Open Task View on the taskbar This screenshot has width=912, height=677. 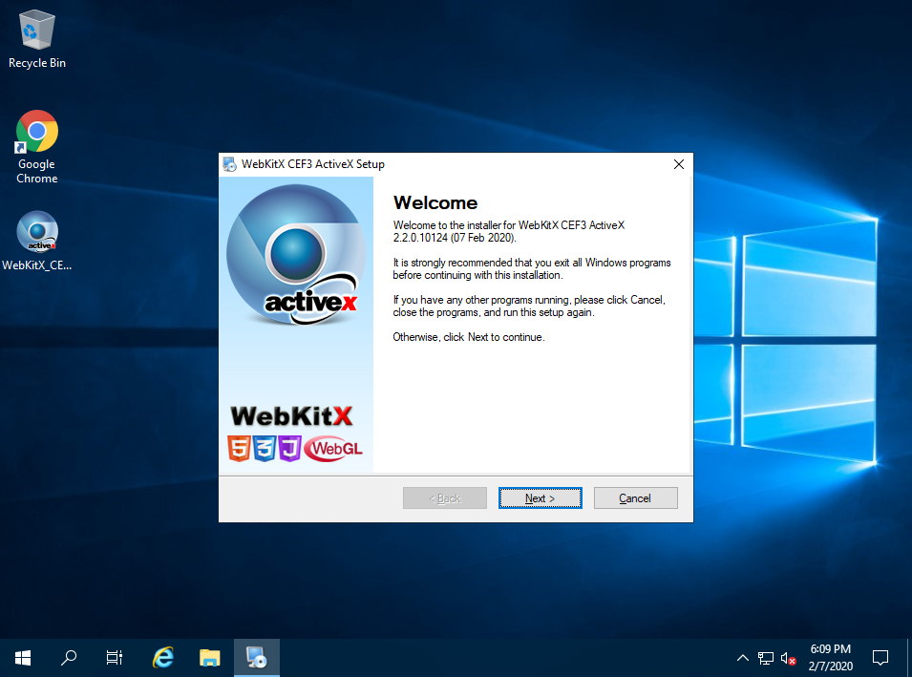click(x=115, y=658)
